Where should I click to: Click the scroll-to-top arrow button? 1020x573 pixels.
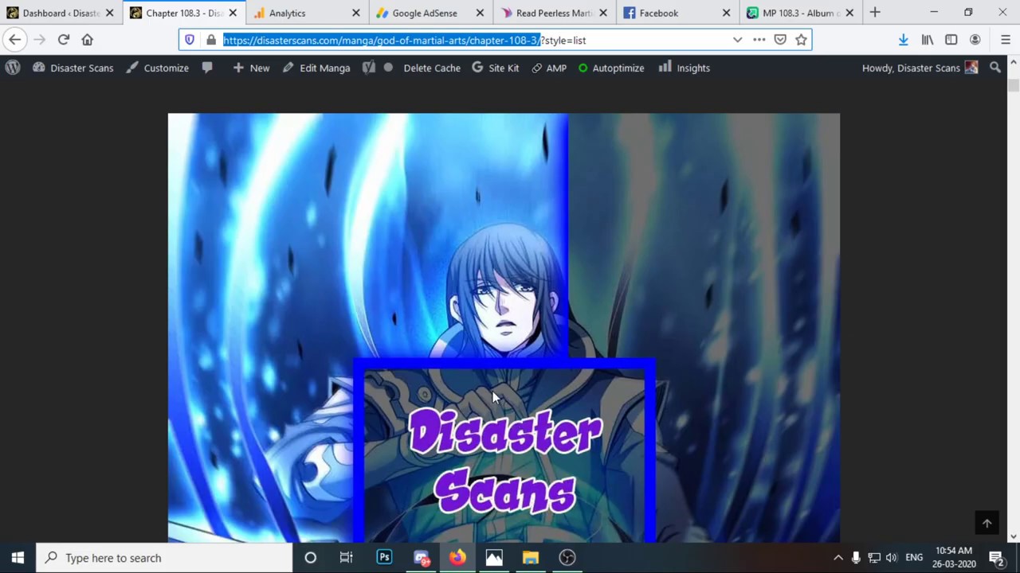pos(987,523)
